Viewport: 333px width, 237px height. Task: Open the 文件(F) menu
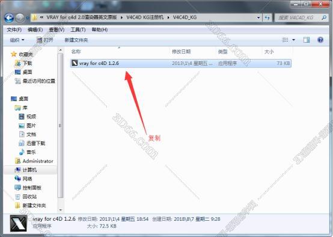click(14, 29)
